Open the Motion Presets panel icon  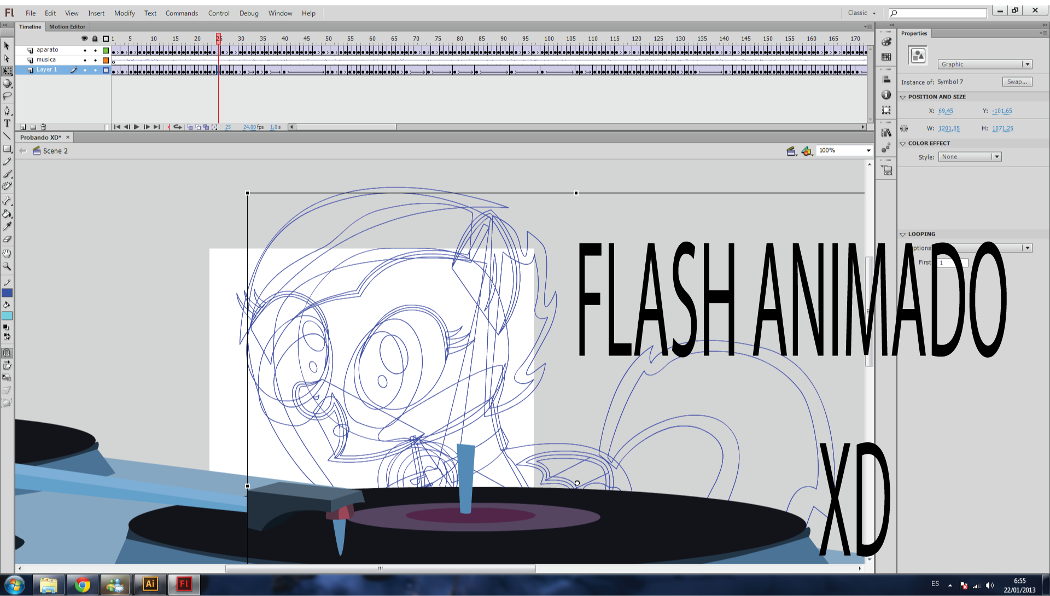click(886, 148)
